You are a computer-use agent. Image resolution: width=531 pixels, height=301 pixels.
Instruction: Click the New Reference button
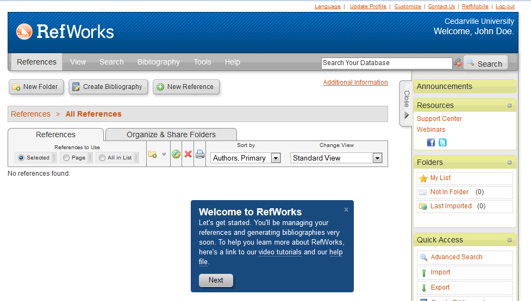pos(186,87)
